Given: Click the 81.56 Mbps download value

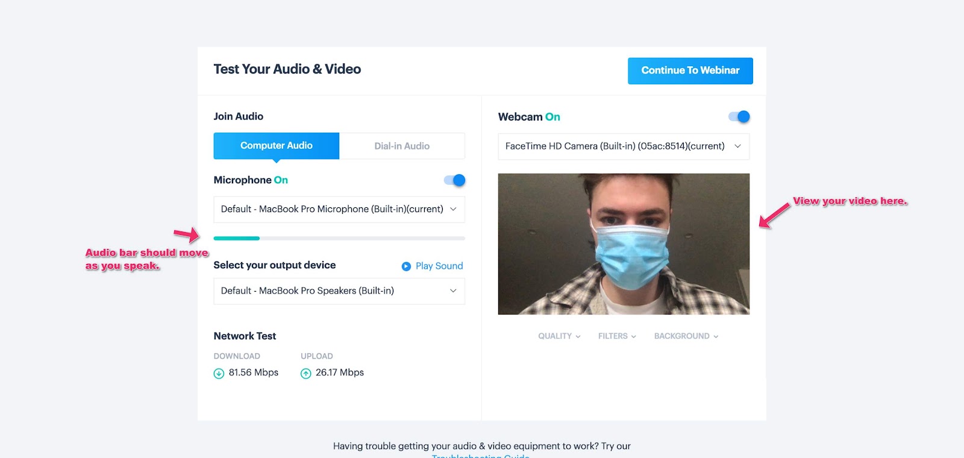Looking at the screenshot, I should [254, 372].
